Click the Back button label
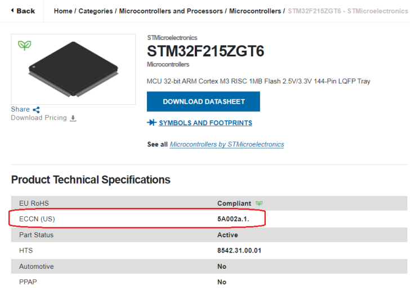This screenshot has height=288, width=411. coord(26,11)
